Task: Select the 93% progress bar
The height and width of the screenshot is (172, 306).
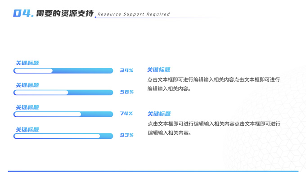Action: (x=63, y=136)
